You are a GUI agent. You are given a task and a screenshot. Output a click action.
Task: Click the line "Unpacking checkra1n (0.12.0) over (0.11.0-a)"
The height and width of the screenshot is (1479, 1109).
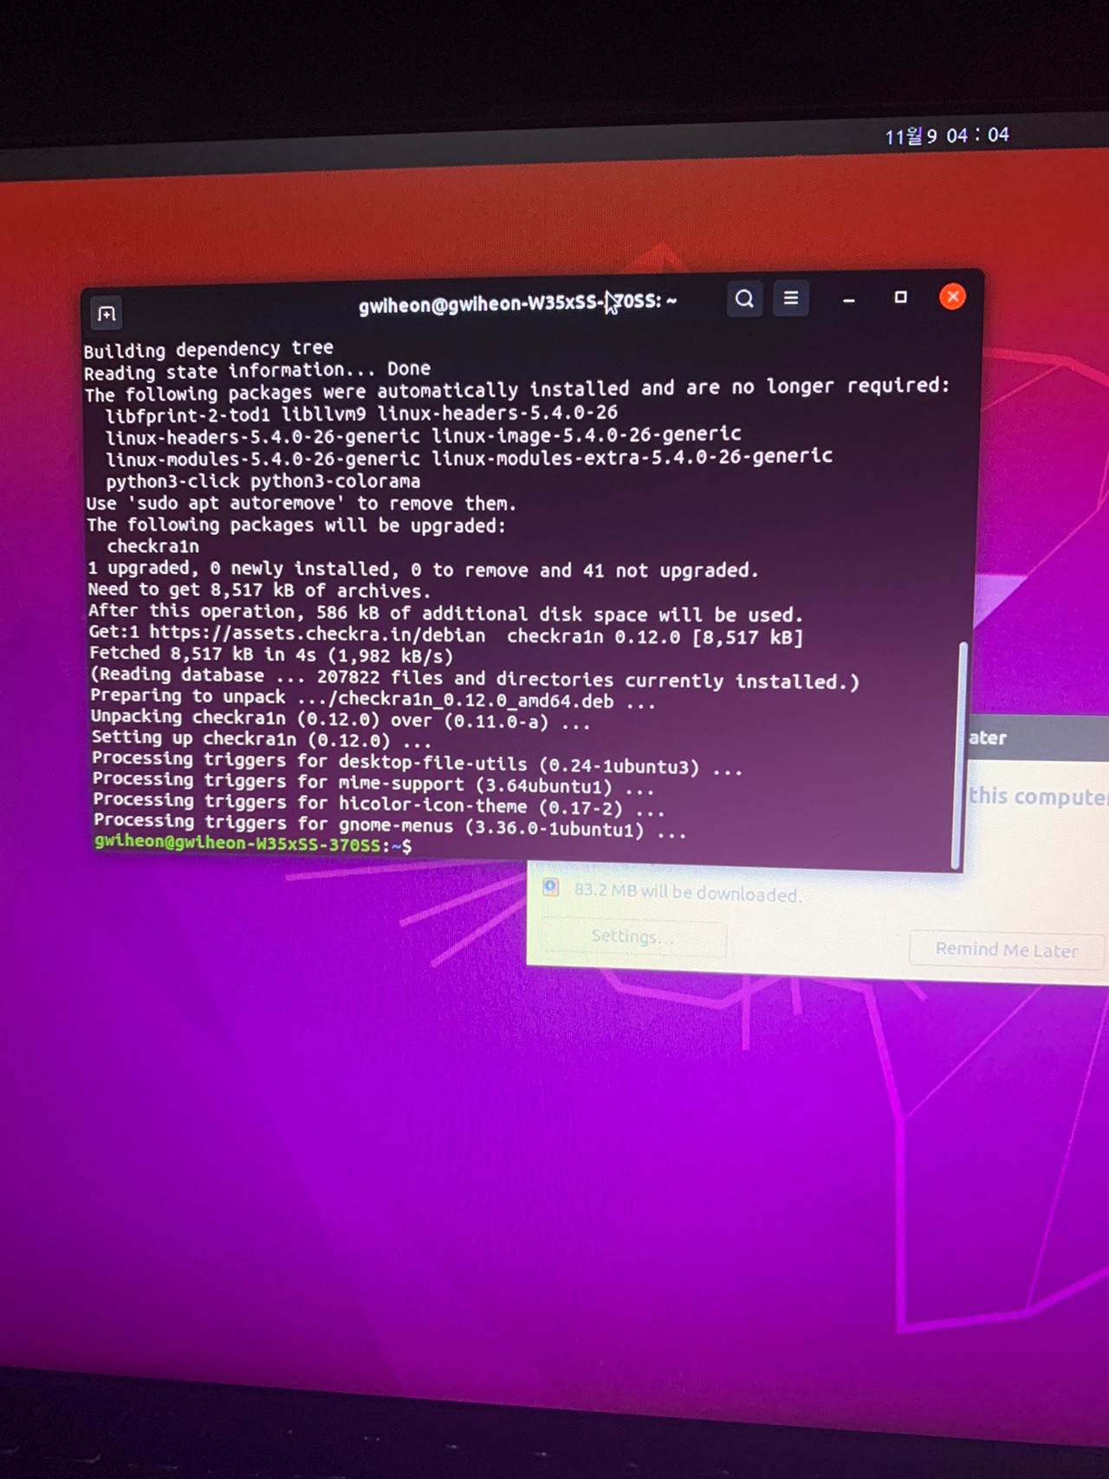point(340,719)
